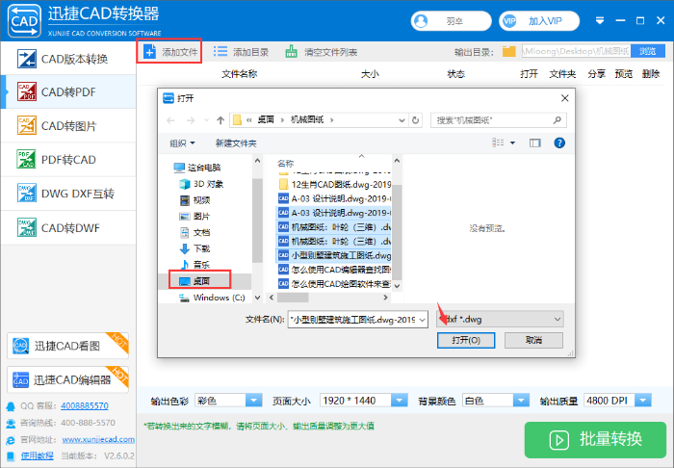This screenshot has width=674, height=468.
Task: Clear list with 清空文件列表
Action: point(321,52)
